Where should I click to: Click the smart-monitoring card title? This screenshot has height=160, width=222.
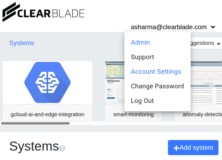[133, 115]
